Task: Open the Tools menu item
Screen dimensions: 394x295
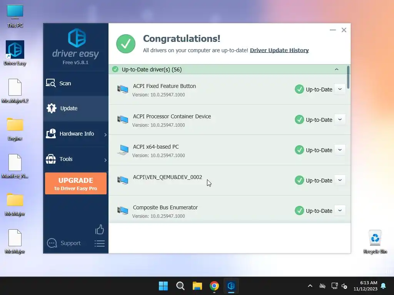Action: click(76, 159)
